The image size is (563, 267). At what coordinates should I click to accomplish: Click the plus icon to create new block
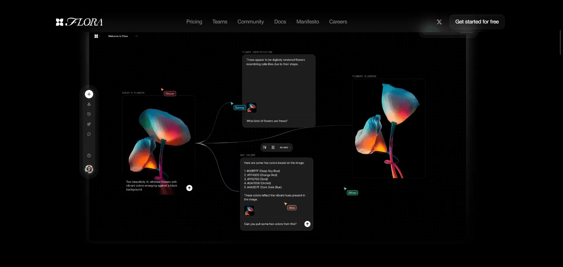coord(89,94)
